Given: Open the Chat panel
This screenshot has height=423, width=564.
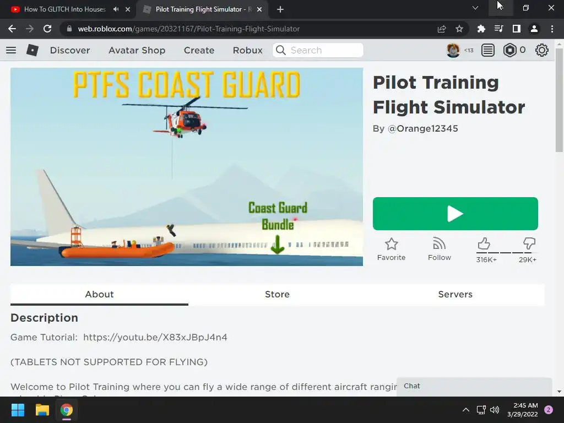Looking at the screenshot, I should coord(474,386).
